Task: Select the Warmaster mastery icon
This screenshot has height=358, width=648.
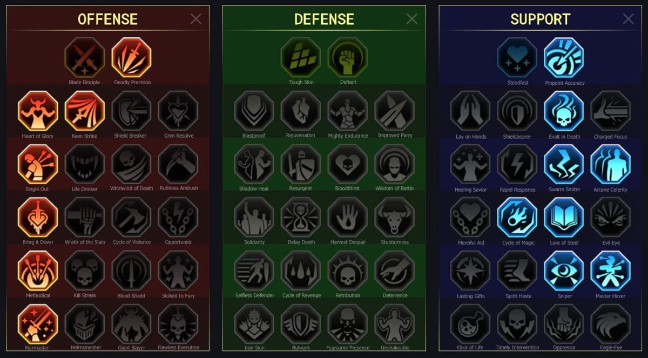Action: (x=38, y=324)
